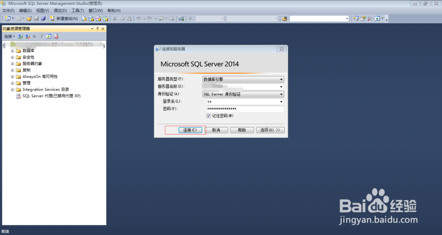This screenshot has width=442, height=235.
Task: Open 身份验证 dropdown
Action: pyautogui.click(x=243, y=94)
